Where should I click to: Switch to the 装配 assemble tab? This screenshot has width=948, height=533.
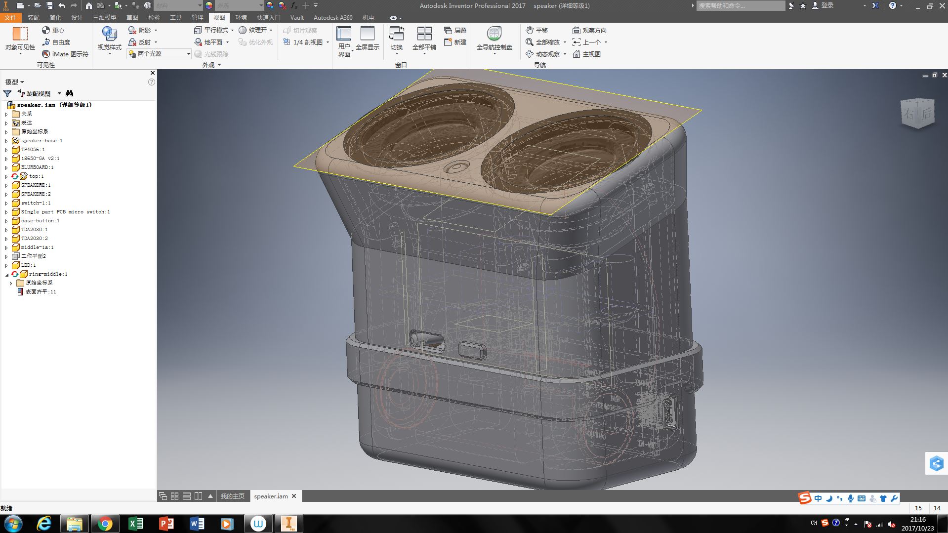point(34,17)
